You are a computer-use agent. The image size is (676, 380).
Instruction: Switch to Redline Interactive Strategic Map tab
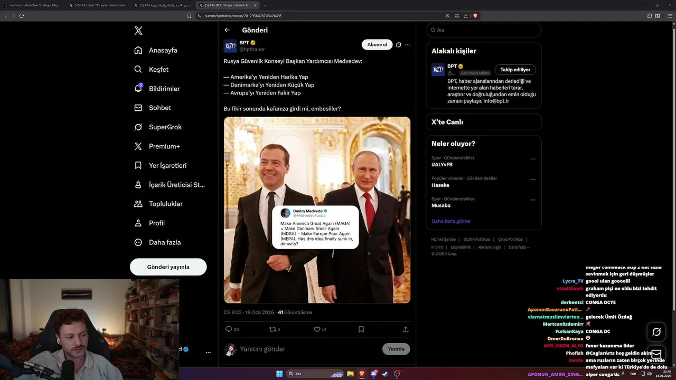(x=32, y=5)
